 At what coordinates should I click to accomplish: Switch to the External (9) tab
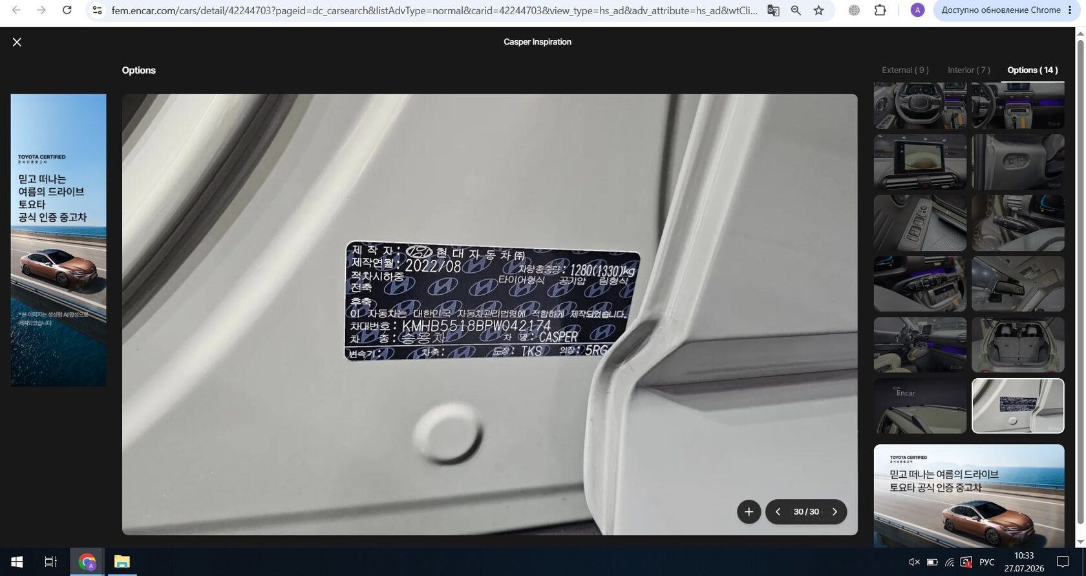[x=905, y=70]
